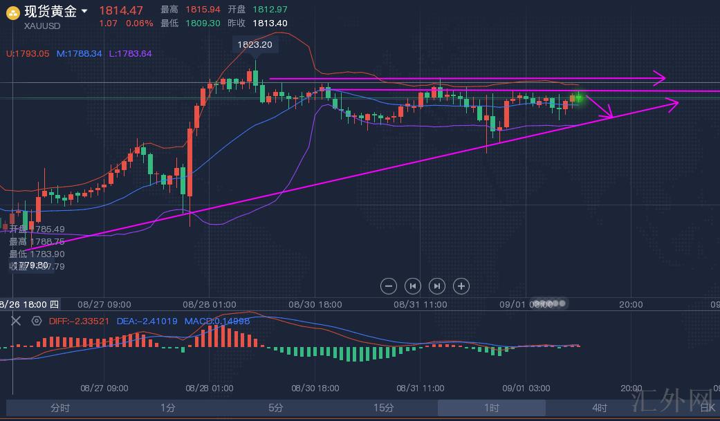This screenshot has height=421, width=720.
Task: Step to the previous candle
Action: coord(413,286)
